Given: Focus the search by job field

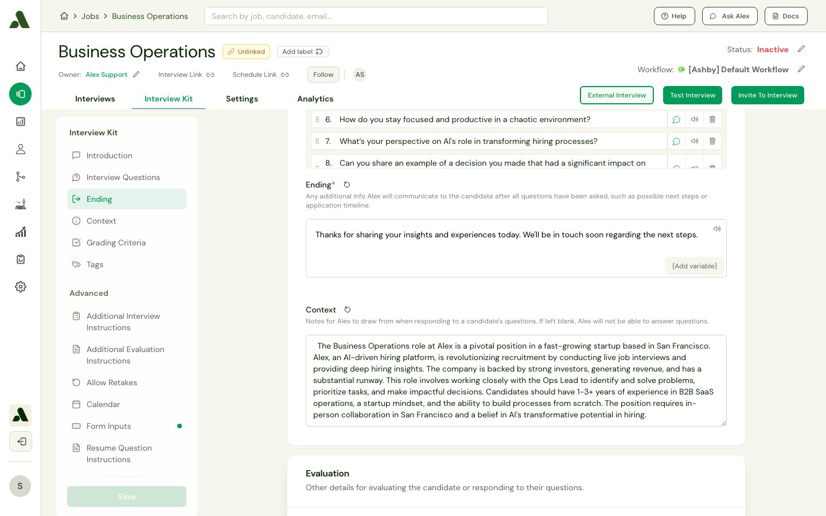Looking at the screenshot, I should (376, 16).
